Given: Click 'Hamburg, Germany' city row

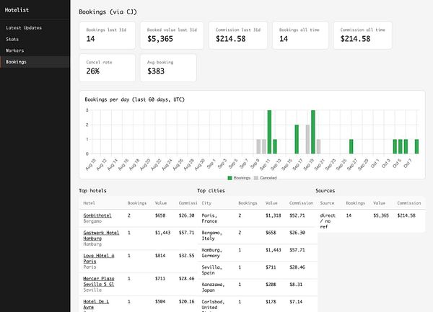Looking at the screenshot, I should [x=258, y=253].
